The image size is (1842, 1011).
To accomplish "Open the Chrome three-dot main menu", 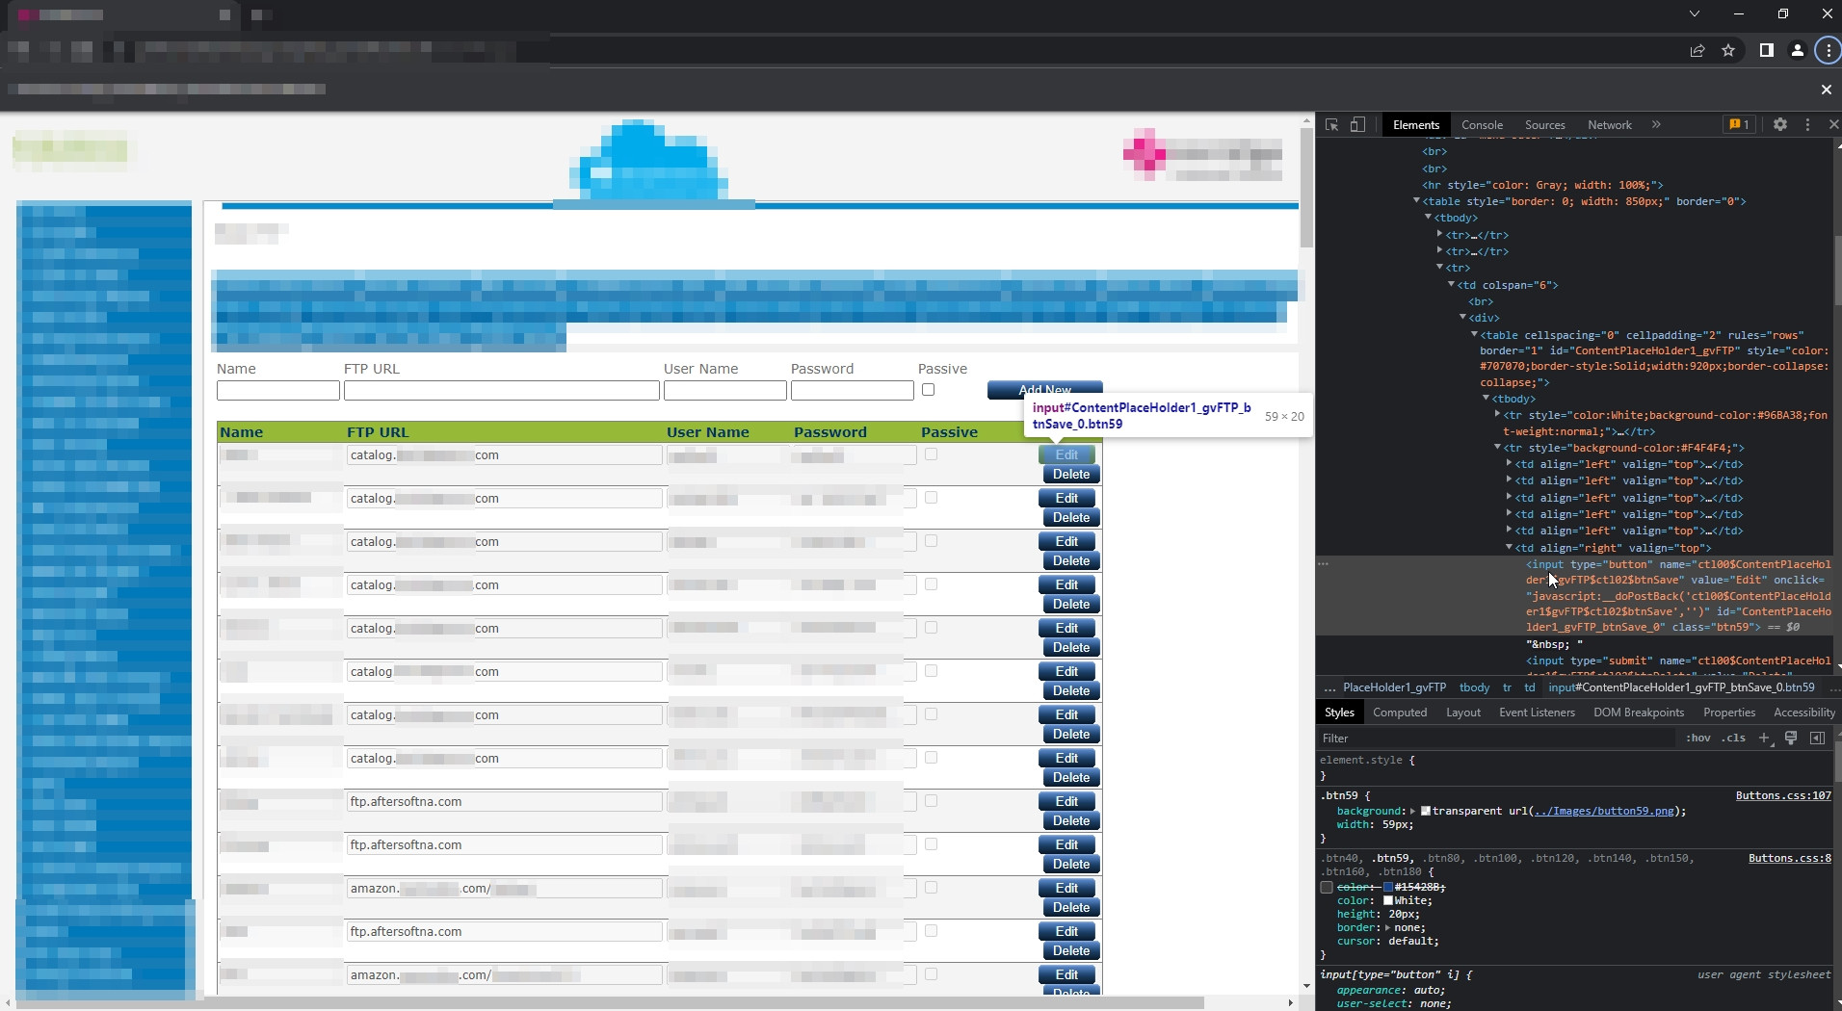I will (1829, 51).
